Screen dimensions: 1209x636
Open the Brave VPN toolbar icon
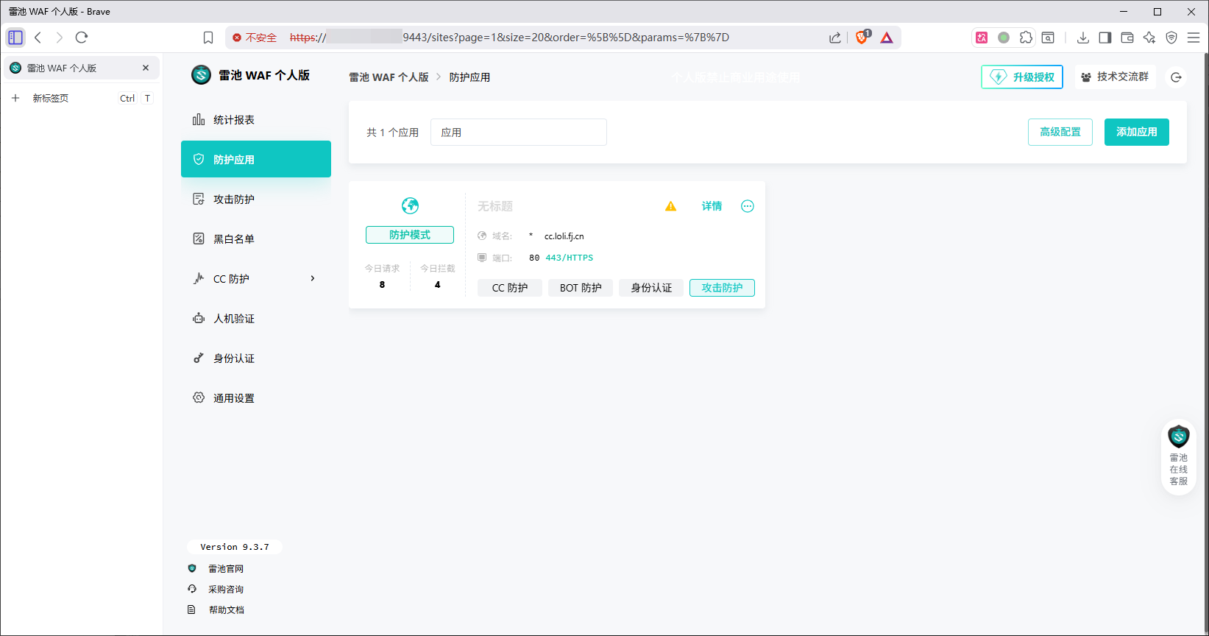click(x=1171, y=38)
